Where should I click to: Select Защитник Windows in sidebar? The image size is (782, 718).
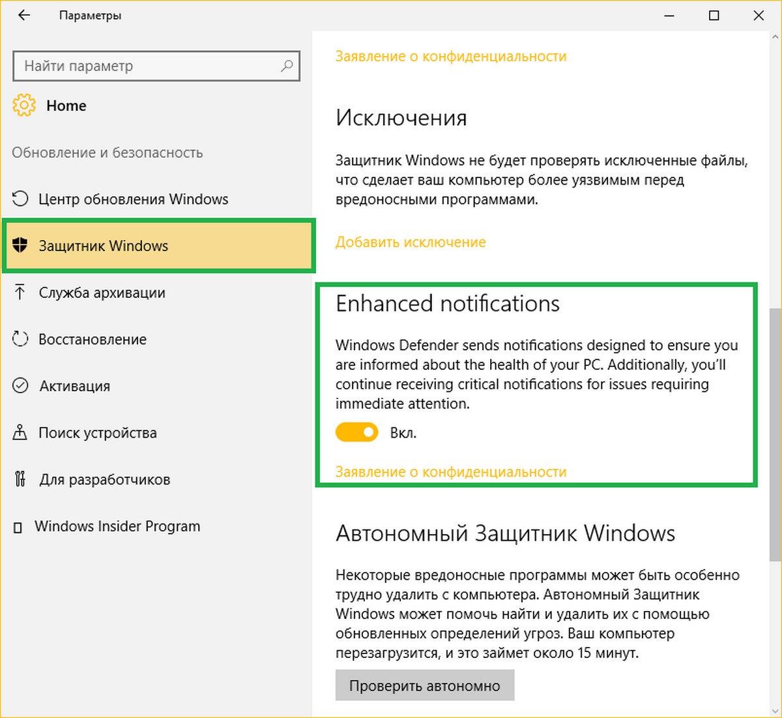click(158, 246)
